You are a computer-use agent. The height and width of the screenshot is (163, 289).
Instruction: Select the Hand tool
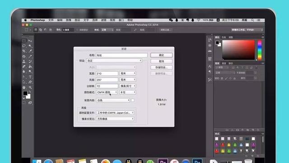24,87
